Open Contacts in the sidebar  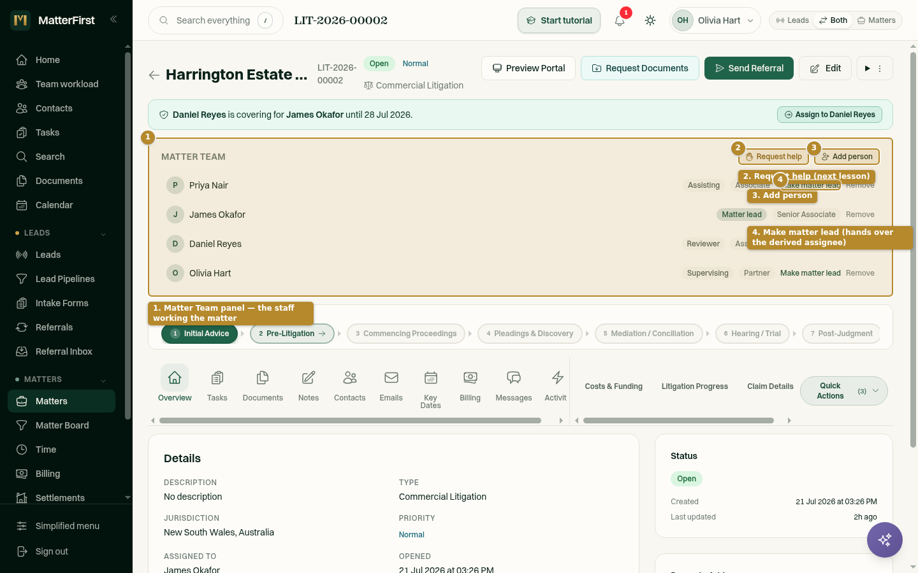coord(61,108)
